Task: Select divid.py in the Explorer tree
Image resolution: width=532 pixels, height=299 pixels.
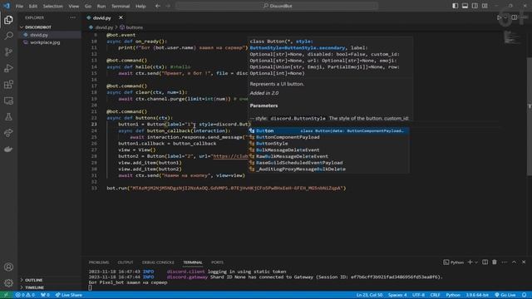Action: coord(50,35)
